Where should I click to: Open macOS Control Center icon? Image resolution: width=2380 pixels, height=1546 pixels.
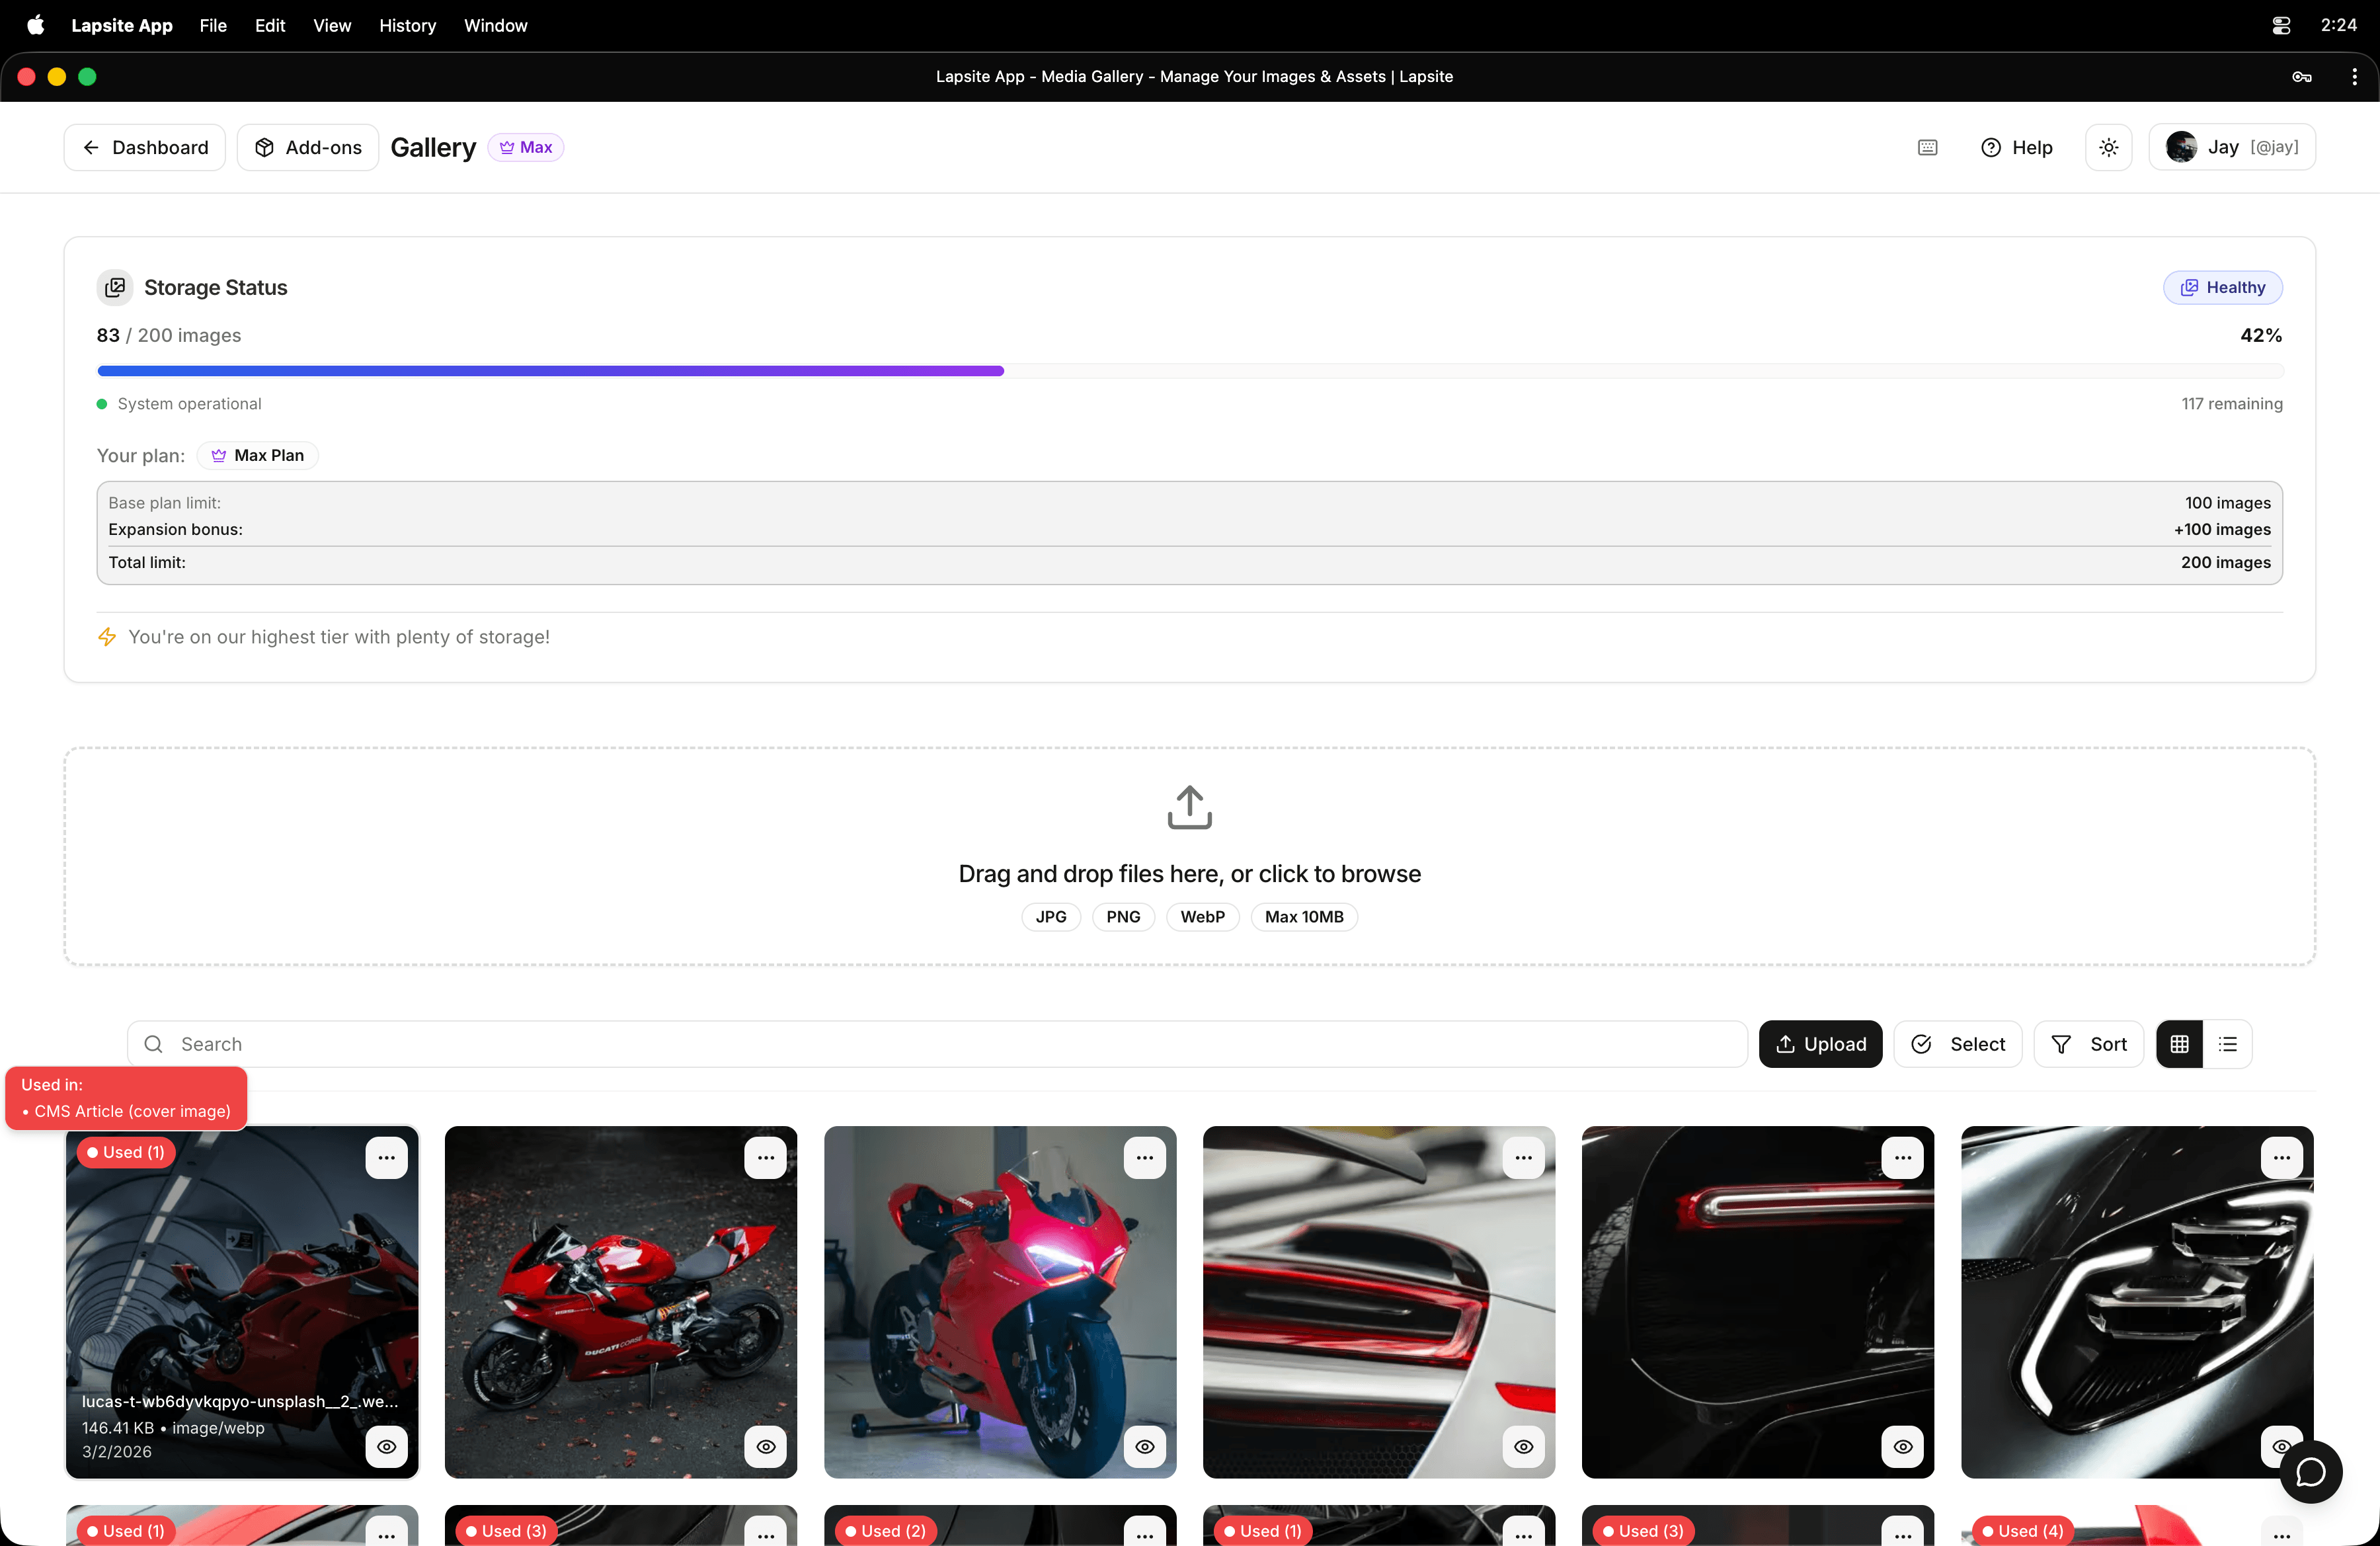click(2280, 26)
